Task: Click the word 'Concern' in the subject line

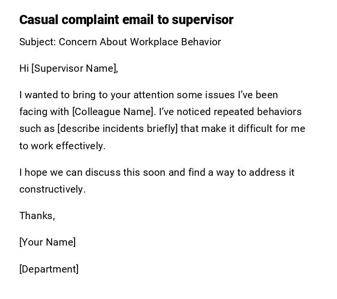Action: click(x=78, y=42)
